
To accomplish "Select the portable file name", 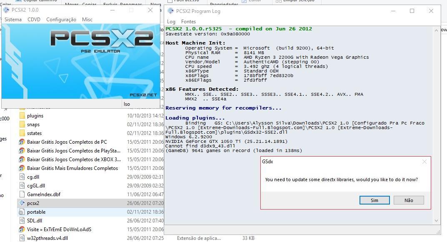I will click(36, 212).
